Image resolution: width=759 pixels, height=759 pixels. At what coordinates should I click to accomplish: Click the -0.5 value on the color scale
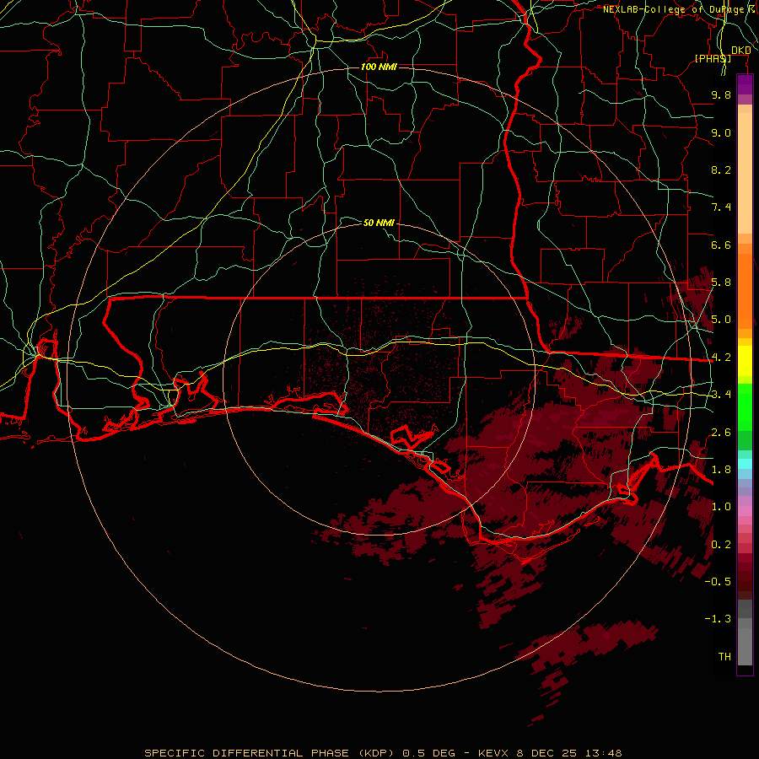(x=718, y=582)
